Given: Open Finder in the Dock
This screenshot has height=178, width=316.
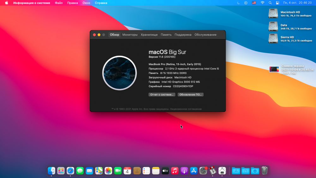Looking at the screenshot, I should click(x=52, y=171).
